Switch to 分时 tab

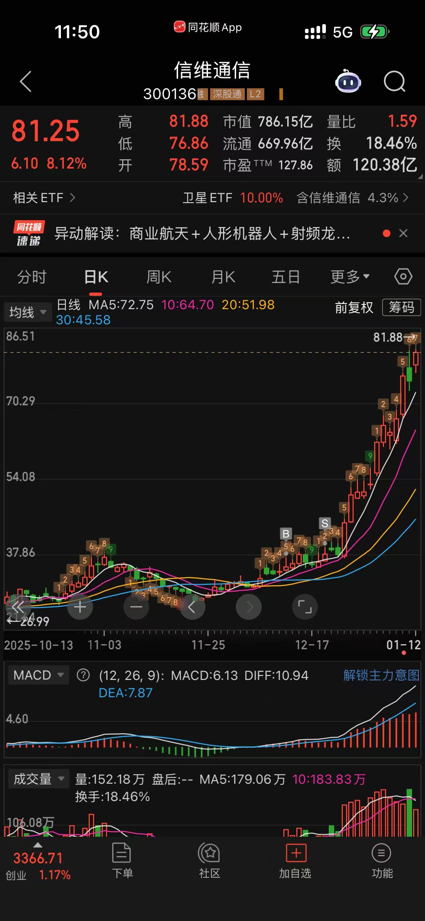coord(32,277)
